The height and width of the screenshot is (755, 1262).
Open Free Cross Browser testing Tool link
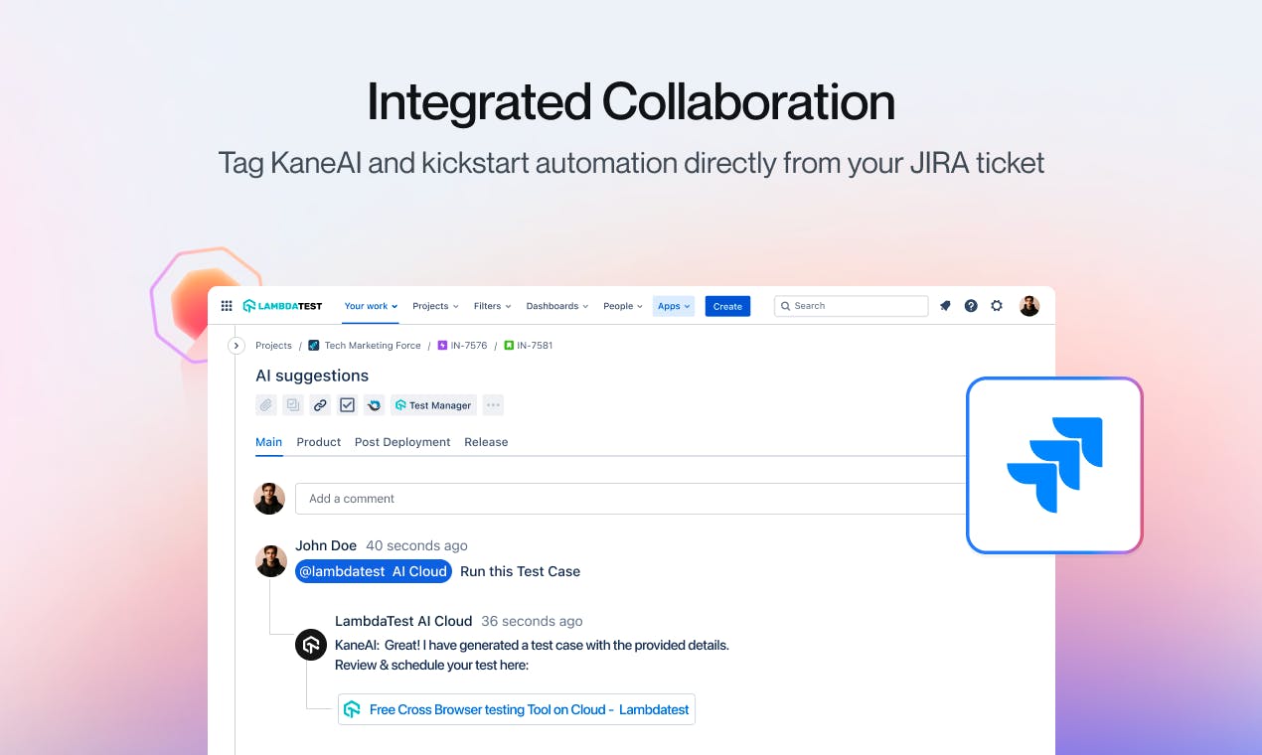517,709
